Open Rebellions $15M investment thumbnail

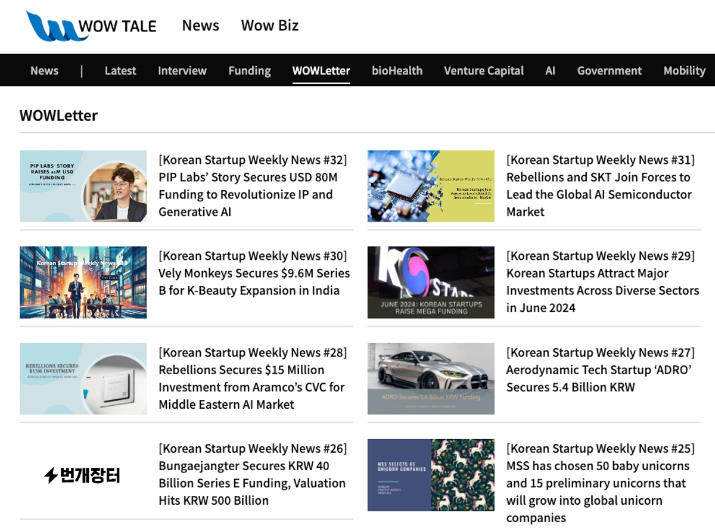click(x=83, y=378)
